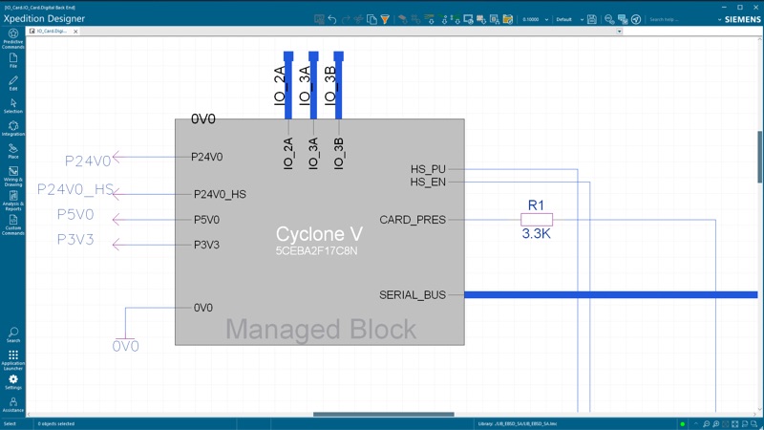The width and height of the screenshot is (764, 430).
Task: Click the Library path in status bar
Action: tap(518, 424)
